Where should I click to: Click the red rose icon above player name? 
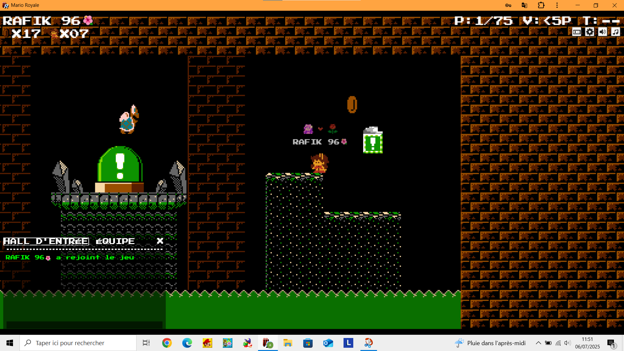tap(332, 129)
